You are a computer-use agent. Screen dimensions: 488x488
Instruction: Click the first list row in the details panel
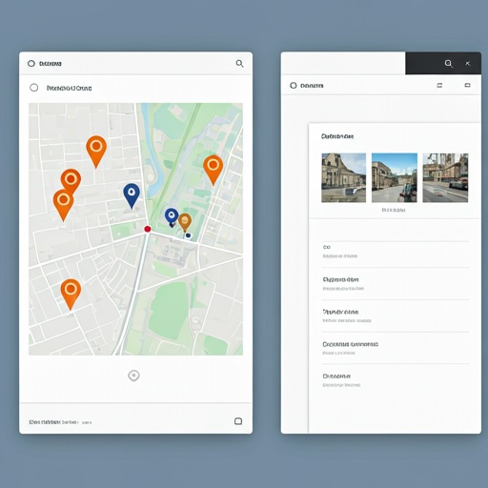click(x=396, y=254)
